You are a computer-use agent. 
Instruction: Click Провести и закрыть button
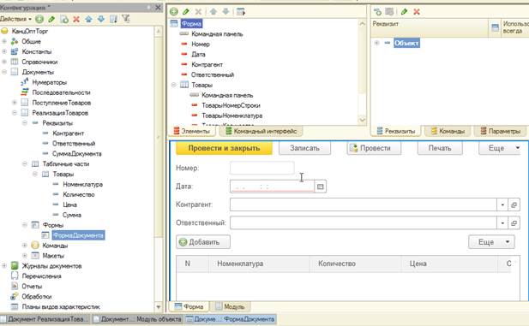click(224, 148)
